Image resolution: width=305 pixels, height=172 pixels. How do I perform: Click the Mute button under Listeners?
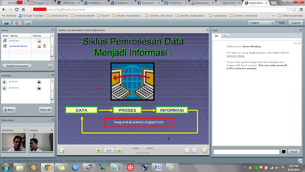(x=10, y=110)
